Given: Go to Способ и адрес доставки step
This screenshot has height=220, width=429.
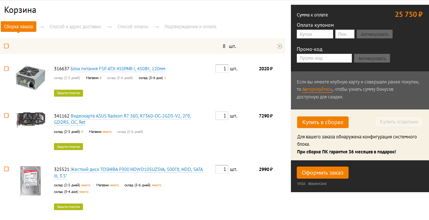Looking at the screenshot, I should tap(75, 27).
